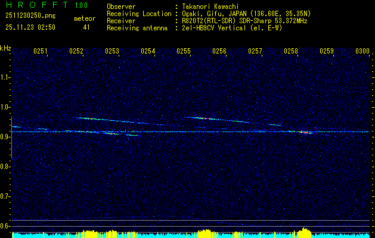Click the 0258 time marker
The width and height of the screenshot is (375, 238).
pos(291,51)
